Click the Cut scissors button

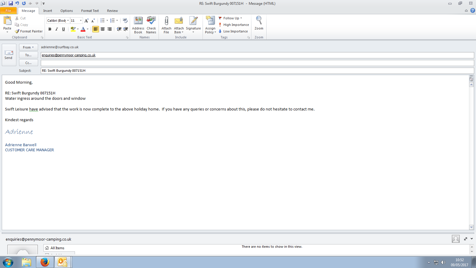pyautogui.click(x=20, y=18)
